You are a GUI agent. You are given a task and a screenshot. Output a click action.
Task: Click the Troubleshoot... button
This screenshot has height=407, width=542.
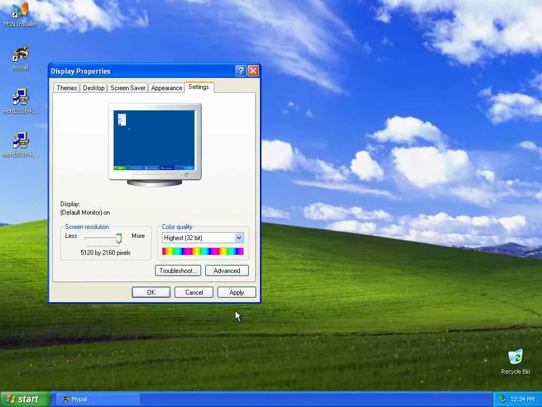click(x=178, y=271)
